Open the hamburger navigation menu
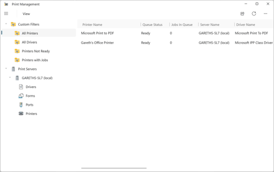Image resolution: width=274 pixels, height=172 pixels. point(6,14)
